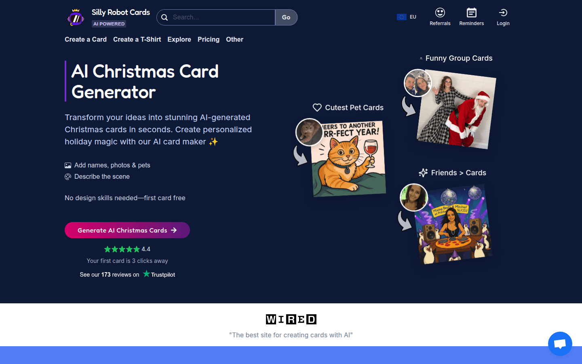Open the chat bubble widget
The height and width of the screenshot is (364, 582).
point(560,344)
